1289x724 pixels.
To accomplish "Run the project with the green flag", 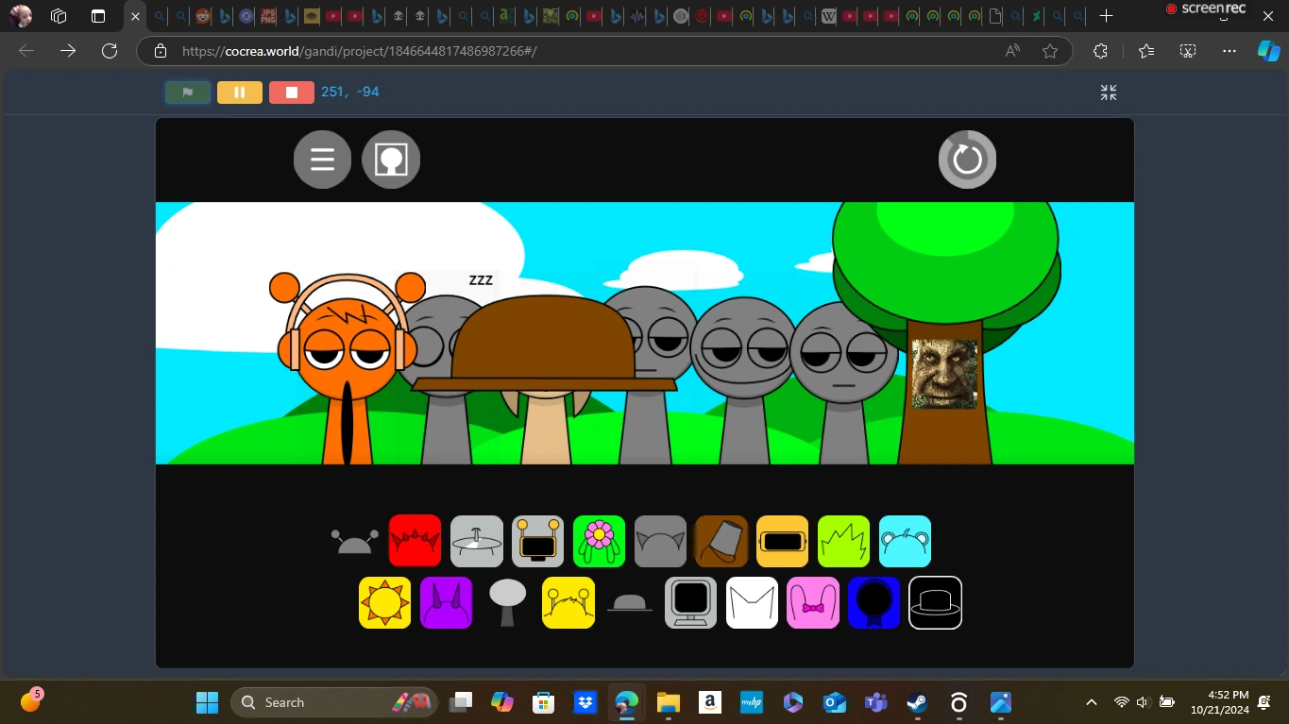I will point(187,92).
